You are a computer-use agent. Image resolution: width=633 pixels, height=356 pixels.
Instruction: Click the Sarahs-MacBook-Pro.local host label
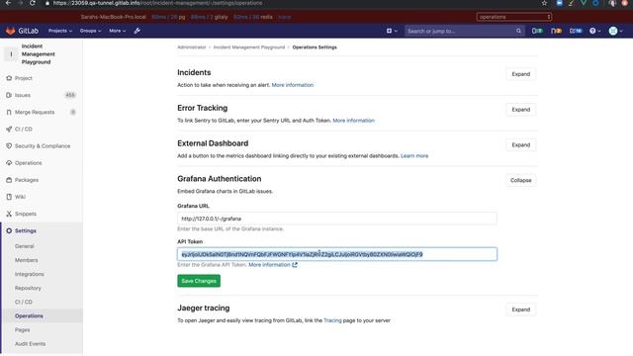[114, 17]
